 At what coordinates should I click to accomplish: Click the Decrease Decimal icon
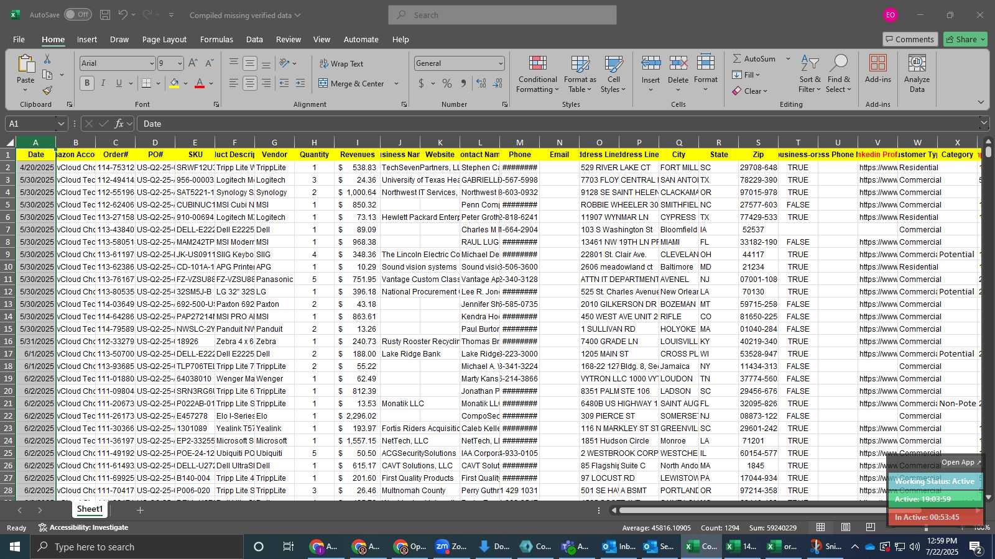coord(498,83)
